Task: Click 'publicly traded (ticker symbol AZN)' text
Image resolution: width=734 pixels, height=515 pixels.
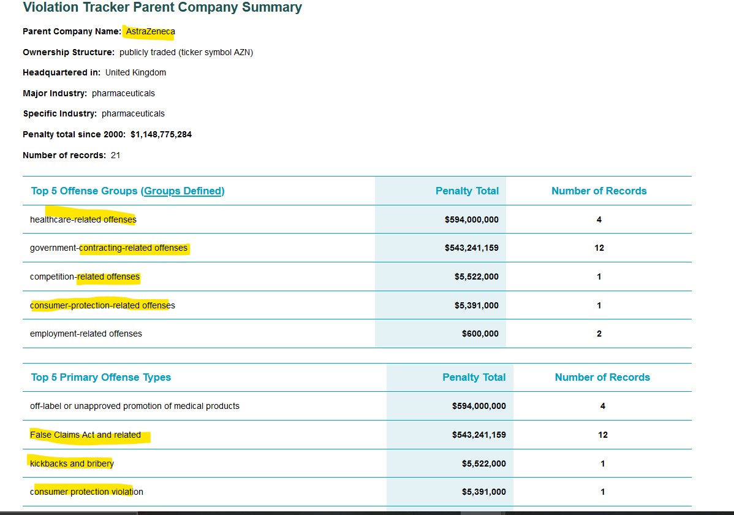Action: pos(186,52)
